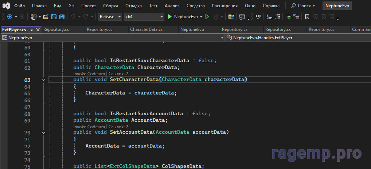Toggle the bookmark icon in the toolbar
This screenshot has height=169, width=371.
click(x=307, y=17)
